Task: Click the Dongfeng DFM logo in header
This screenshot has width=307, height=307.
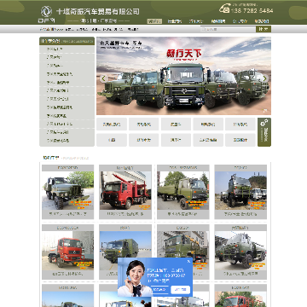Action: (x=46, y=14)
